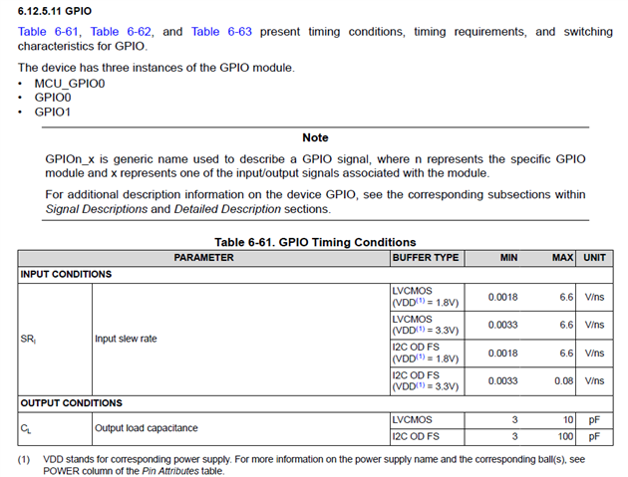628x477 pixels.
Task: Click the Output load capacitance cell
Action: [241, 428]
